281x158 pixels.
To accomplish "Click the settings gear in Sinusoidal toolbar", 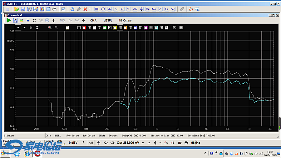I will 47,20.
